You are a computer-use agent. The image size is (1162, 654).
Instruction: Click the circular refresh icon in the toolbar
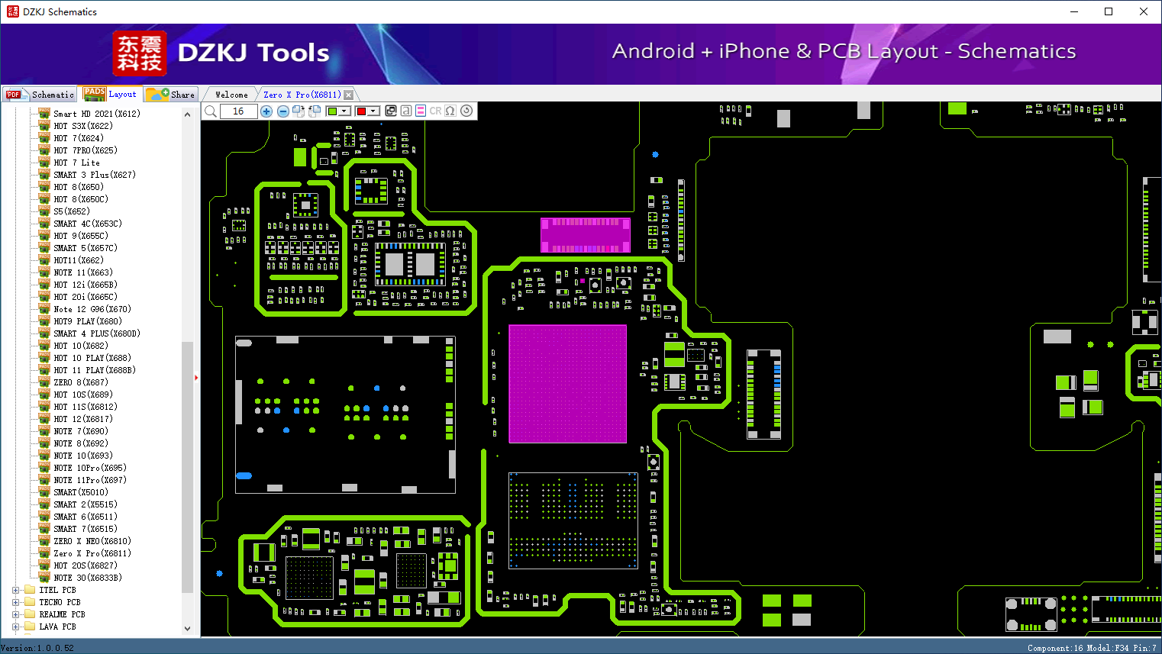(466, 111)
